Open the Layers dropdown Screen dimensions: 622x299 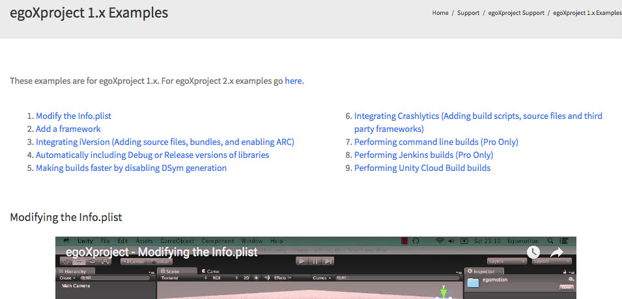(507, 261)
